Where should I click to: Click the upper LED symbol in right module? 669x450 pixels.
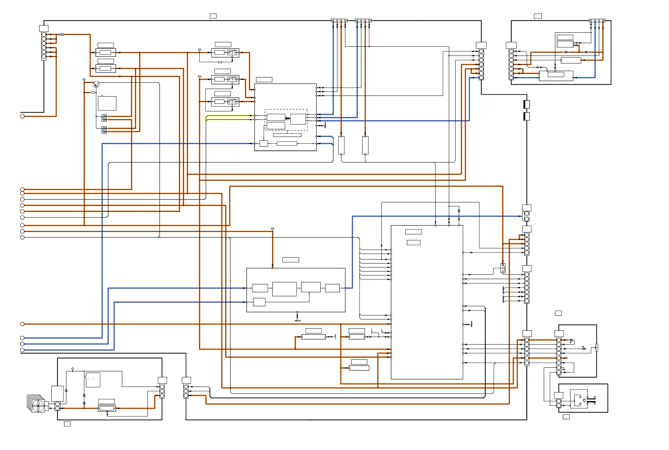tap(571, 340)
